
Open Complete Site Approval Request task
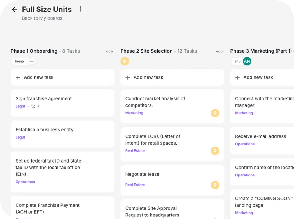(x=172, y=209)
